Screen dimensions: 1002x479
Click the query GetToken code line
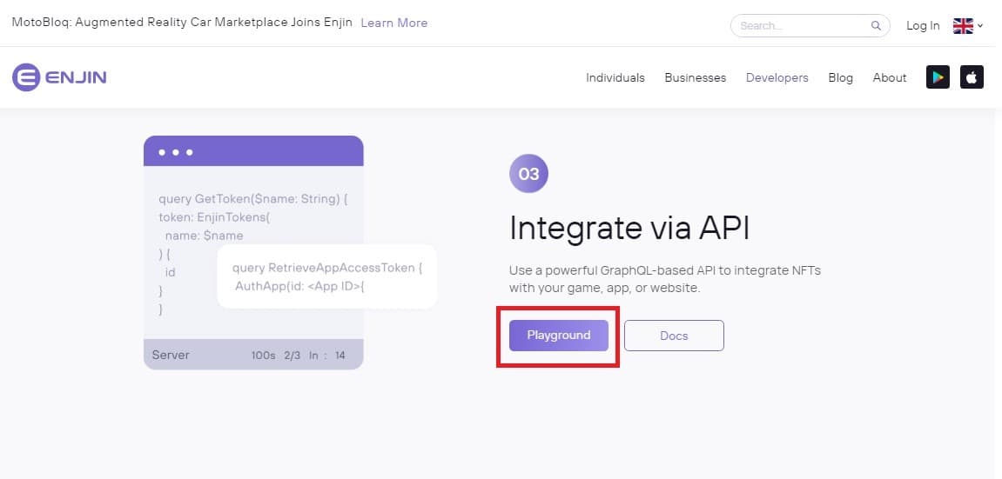(x=253, y=199)
